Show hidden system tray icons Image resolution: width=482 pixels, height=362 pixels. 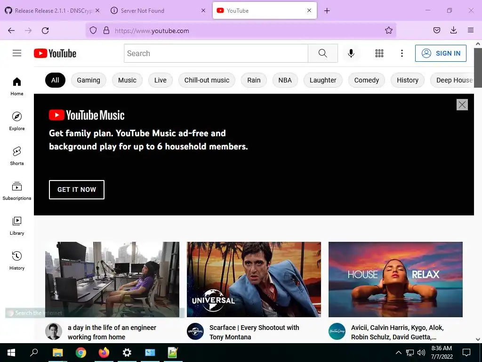tap(398, 353)
